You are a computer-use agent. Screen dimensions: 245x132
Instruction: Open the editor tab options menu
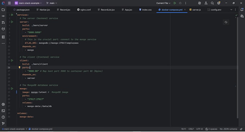pos(236,10)
